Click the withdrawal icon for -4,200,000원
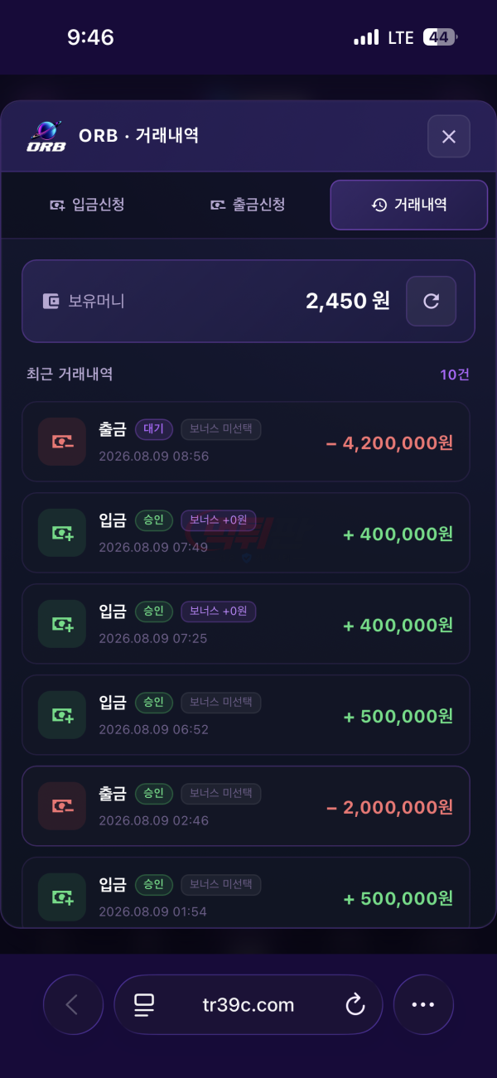This screenshot has height=1078, width=497. point(62,442)
